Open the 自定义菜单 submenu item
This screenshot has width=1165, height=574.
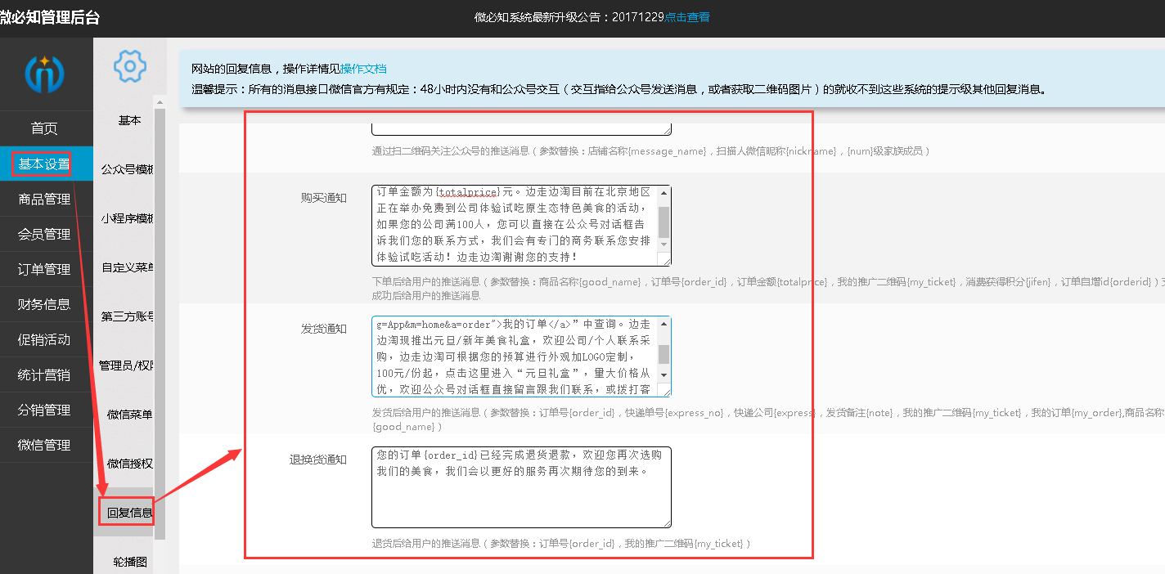click(x=128, y=267)
